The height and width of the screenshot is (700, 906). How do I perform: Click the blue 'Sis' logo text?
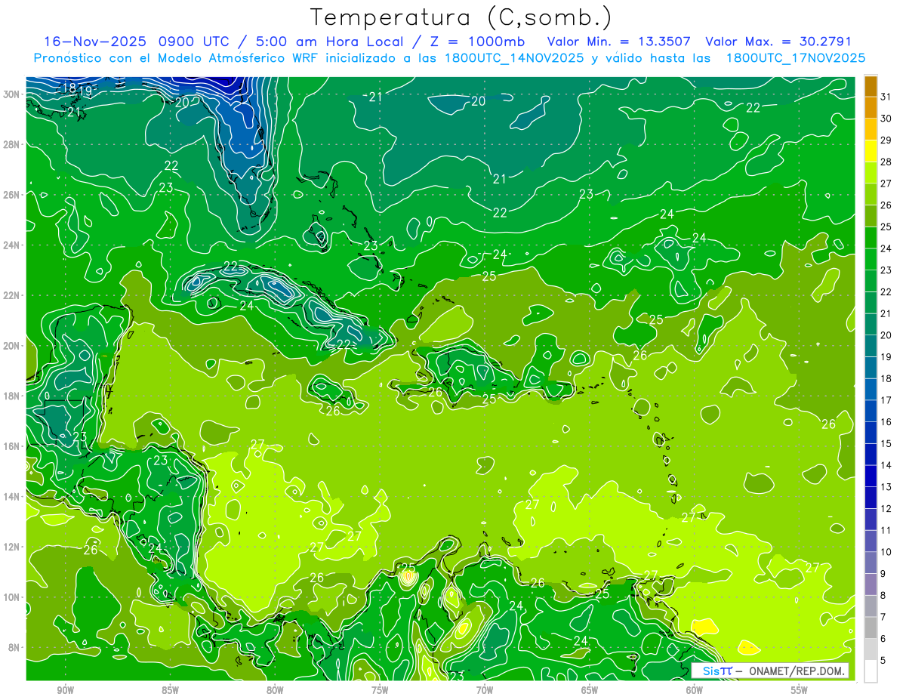(711, 671)
